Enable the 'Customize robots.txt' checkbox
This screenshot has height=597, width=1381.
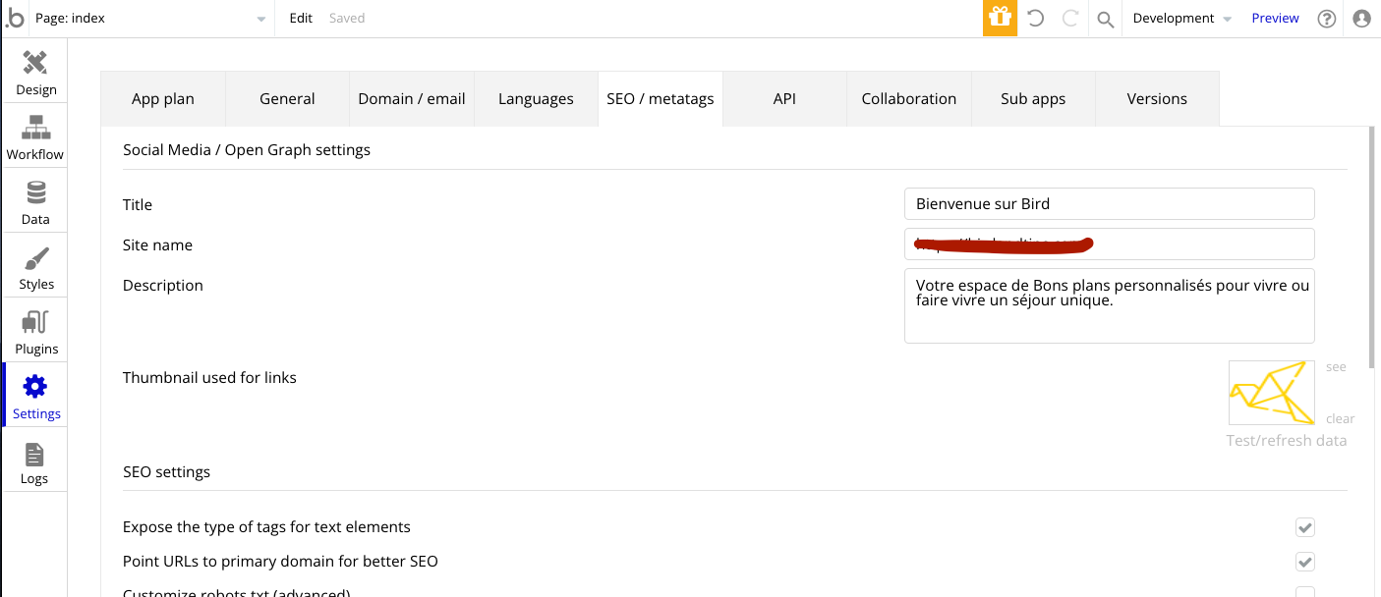pos(1305,592)
